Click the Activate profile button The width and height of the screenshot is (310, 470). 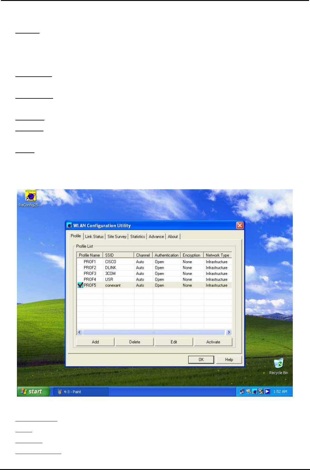[x=213, y=342]
